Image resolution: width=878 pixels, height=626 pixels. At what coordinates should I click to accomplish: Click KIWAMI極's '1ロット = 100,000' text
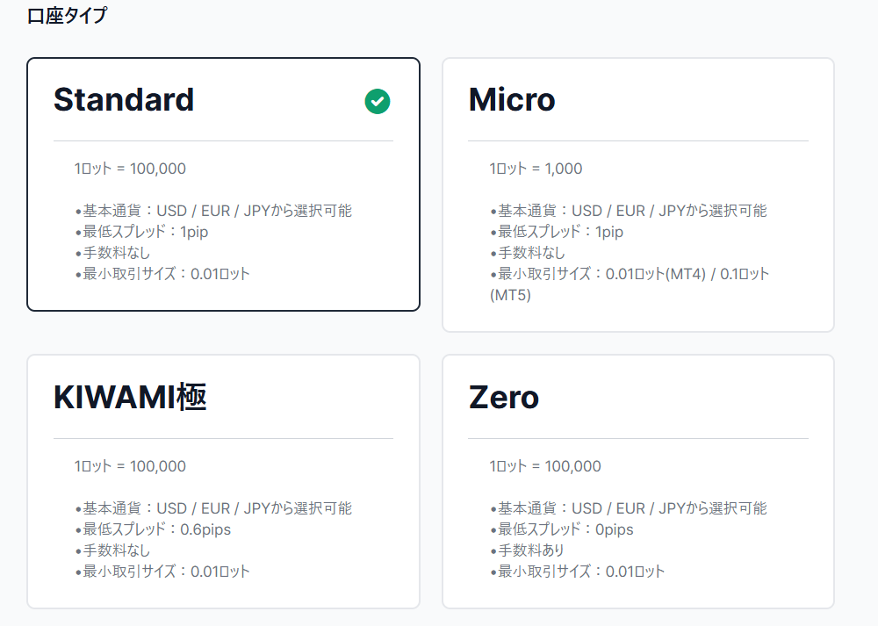pos(130,466)
